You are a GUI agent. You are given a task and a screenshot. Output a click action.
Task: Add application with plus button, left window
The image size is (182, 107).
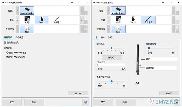coord(86,27)
